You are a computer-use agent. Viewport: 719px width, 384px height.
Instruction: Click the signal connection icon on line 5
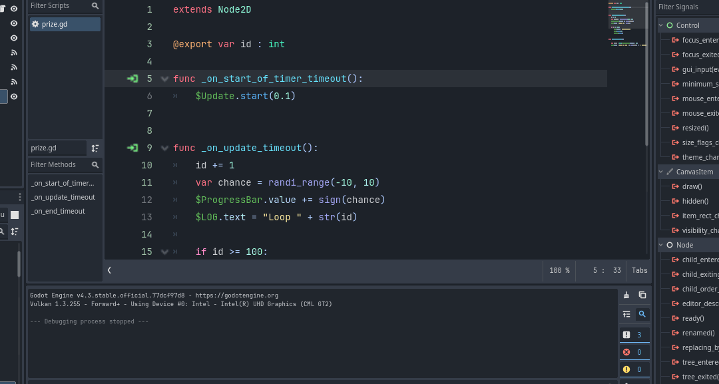[x=132, y=79]
